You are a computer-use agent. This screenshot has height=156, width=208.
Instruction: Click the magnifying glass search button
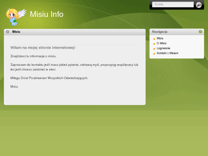[199, 5]
